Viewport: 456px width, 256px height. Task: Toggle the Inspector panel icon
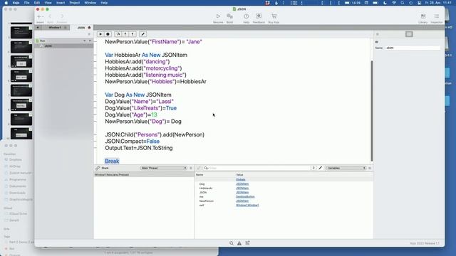(x=437, y=16)
